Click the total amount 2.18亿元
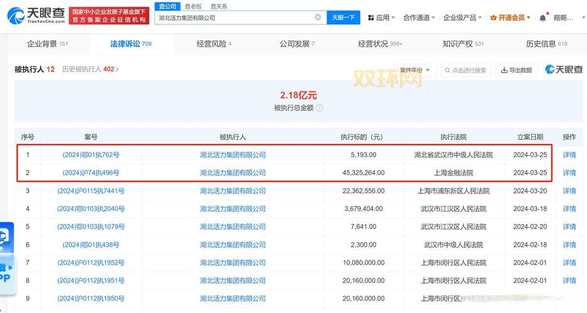The image size is (587, 313). coord(298,95)
